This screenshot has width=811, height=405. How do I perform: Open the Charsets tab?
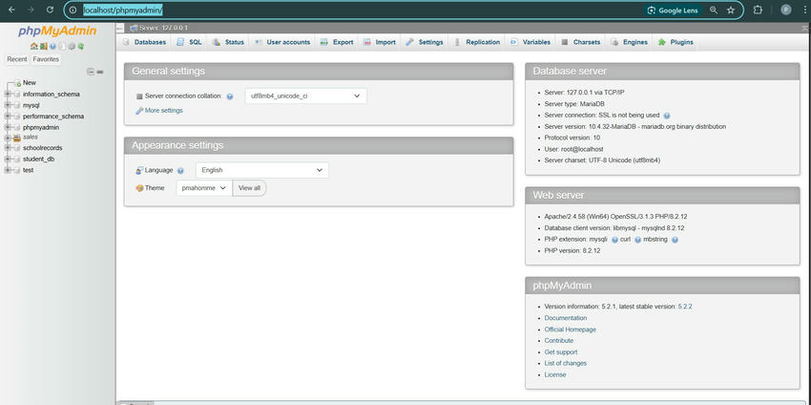[581, 42]
